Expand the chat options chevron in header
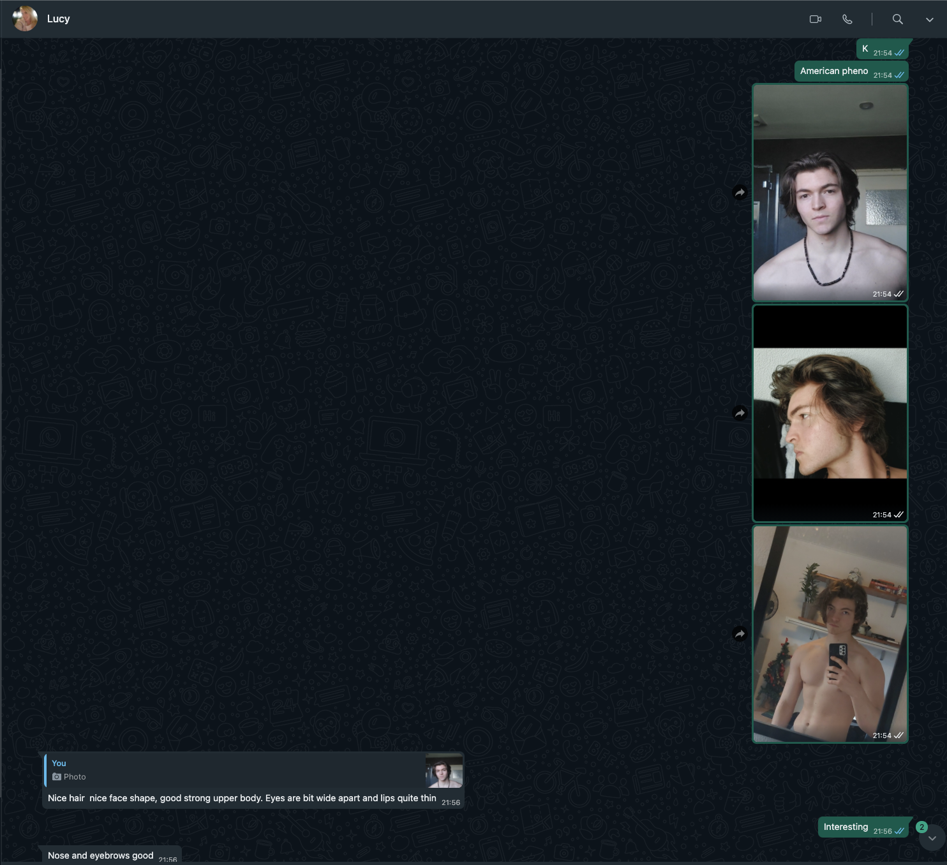 929,20
